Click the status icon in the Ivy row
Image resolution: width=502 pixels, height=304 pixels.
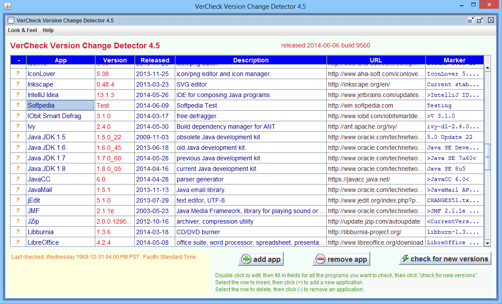tap(18, 127)
